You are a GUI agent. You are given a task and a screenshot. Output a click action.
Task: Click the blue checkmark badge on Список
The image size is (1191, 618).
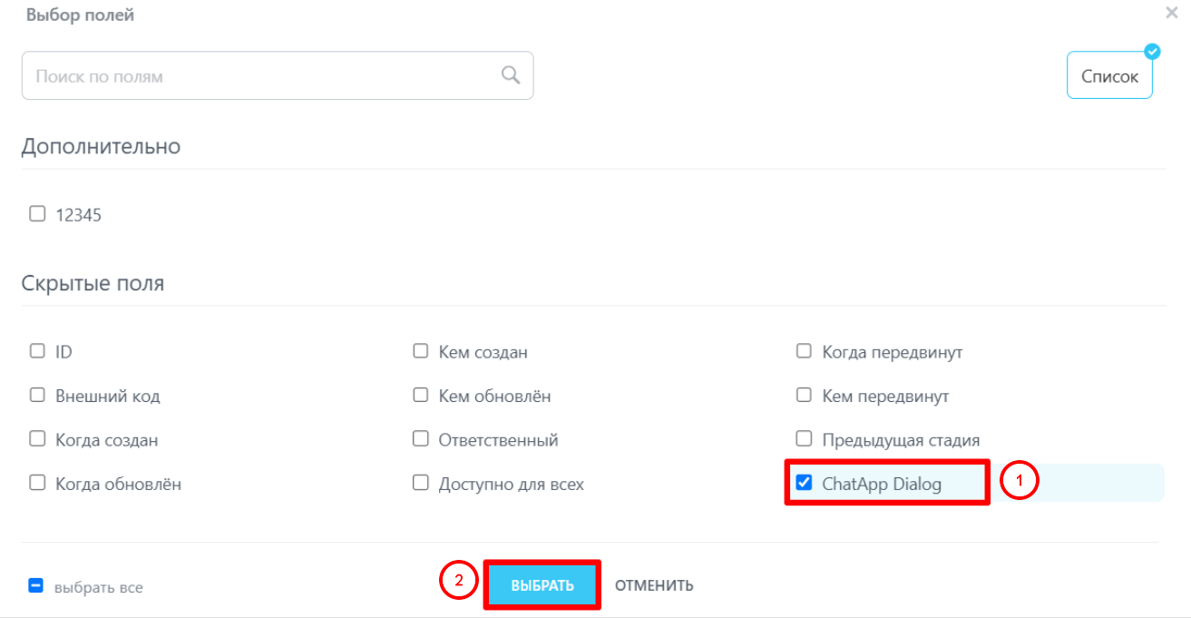1152,52
